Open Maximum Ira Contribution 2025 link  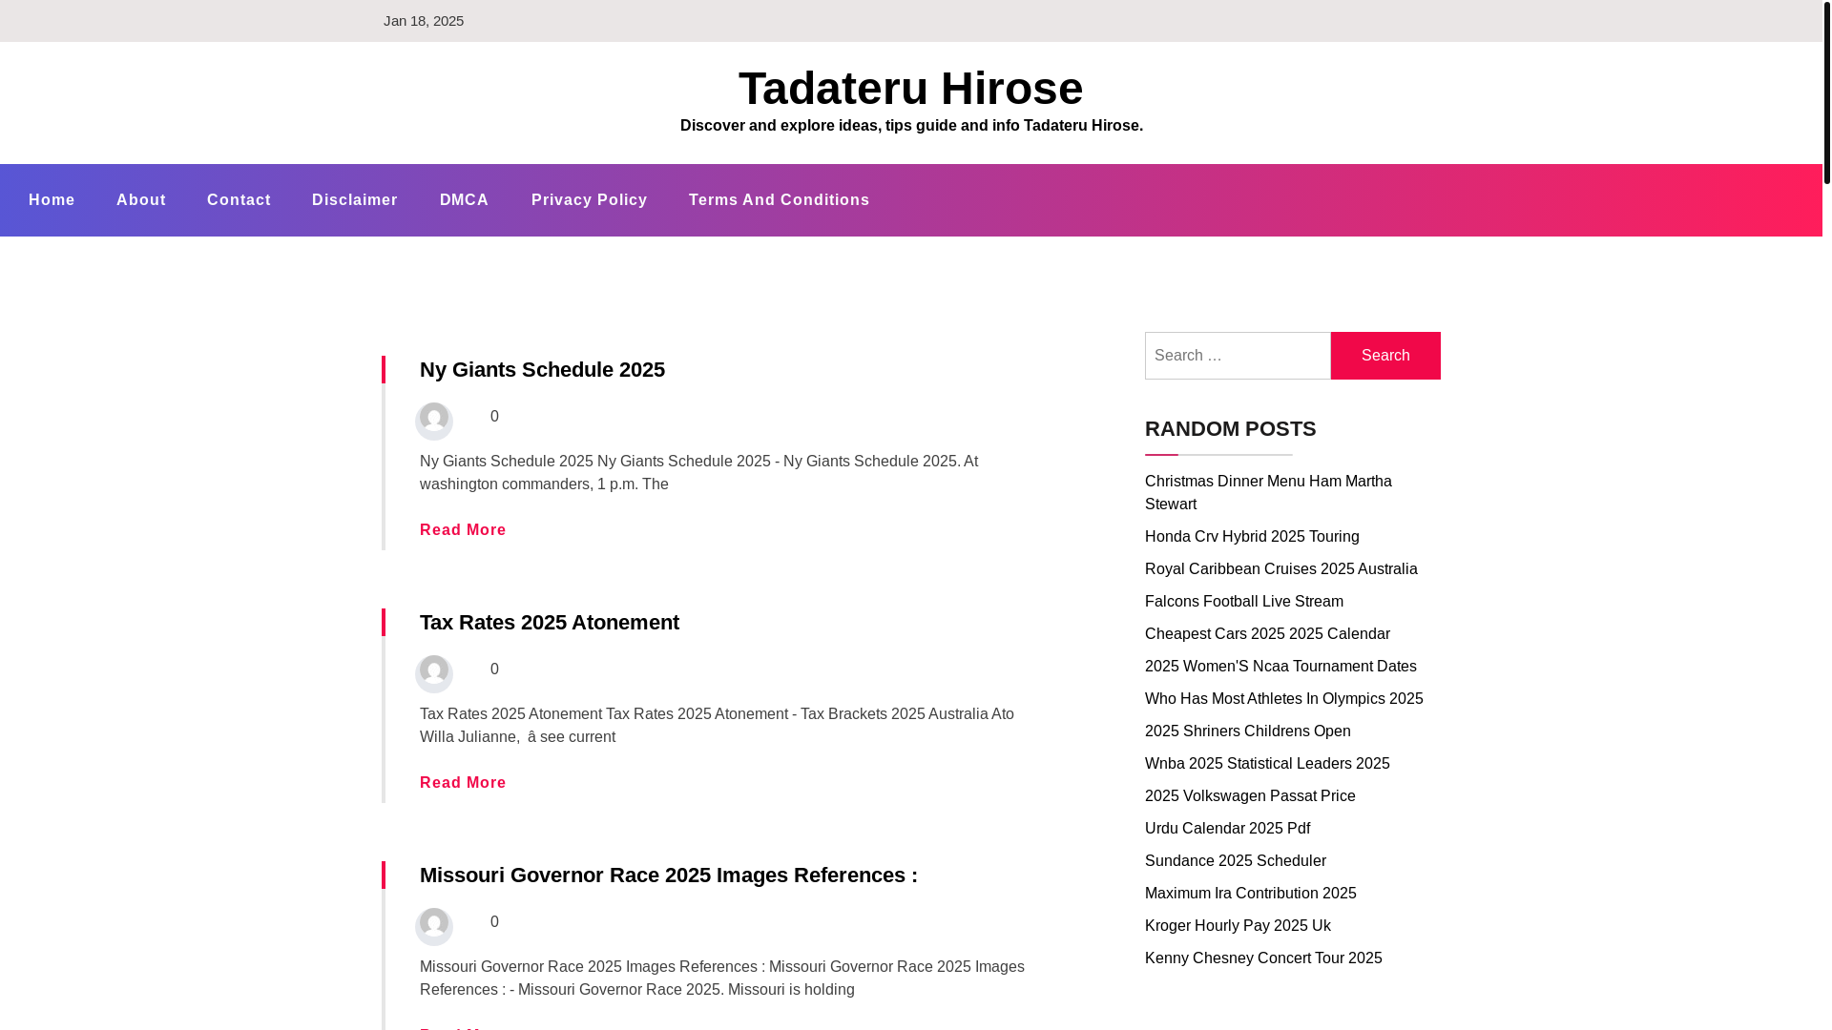coord(1250,893)
